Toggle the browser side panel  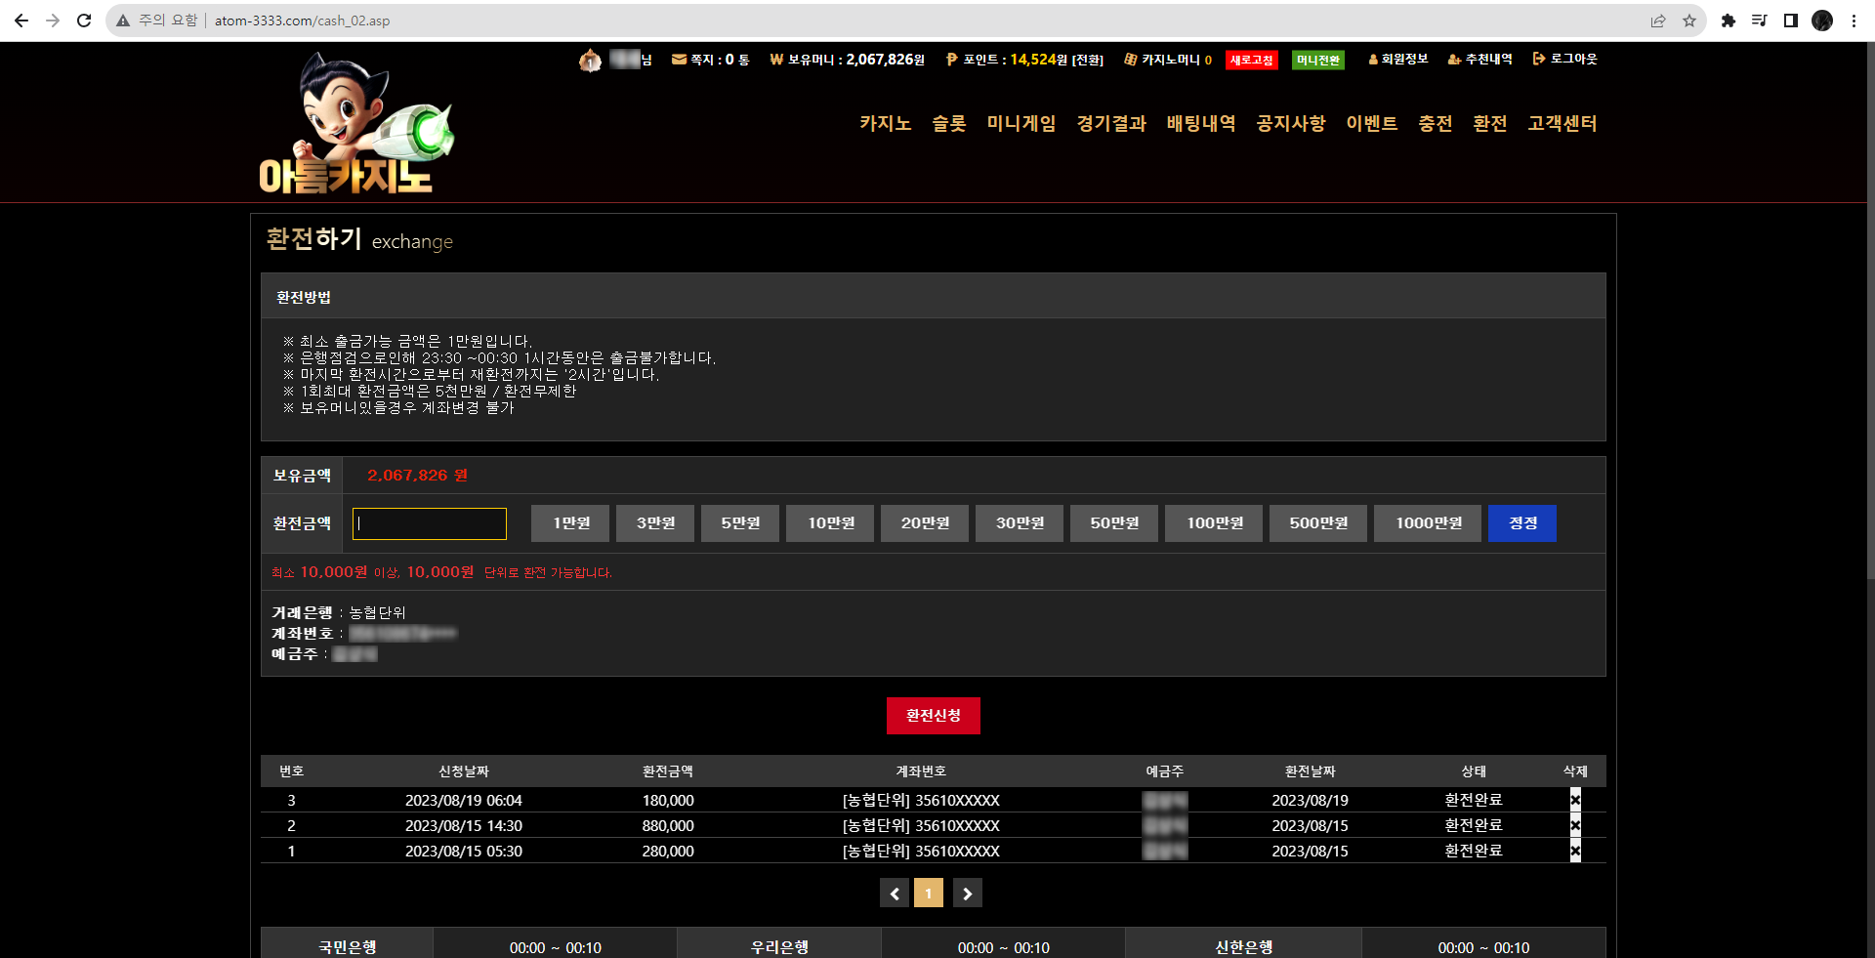click(x=1791, y=21)
